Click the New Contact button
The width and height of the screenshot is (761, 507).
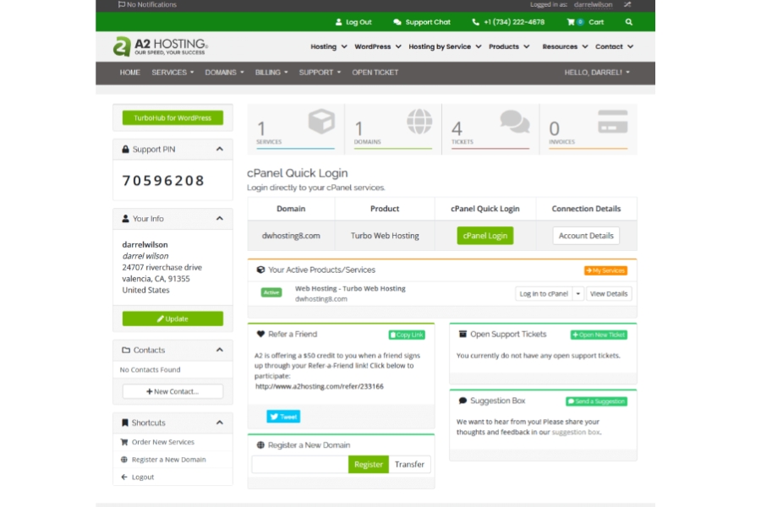pos(172,391)
